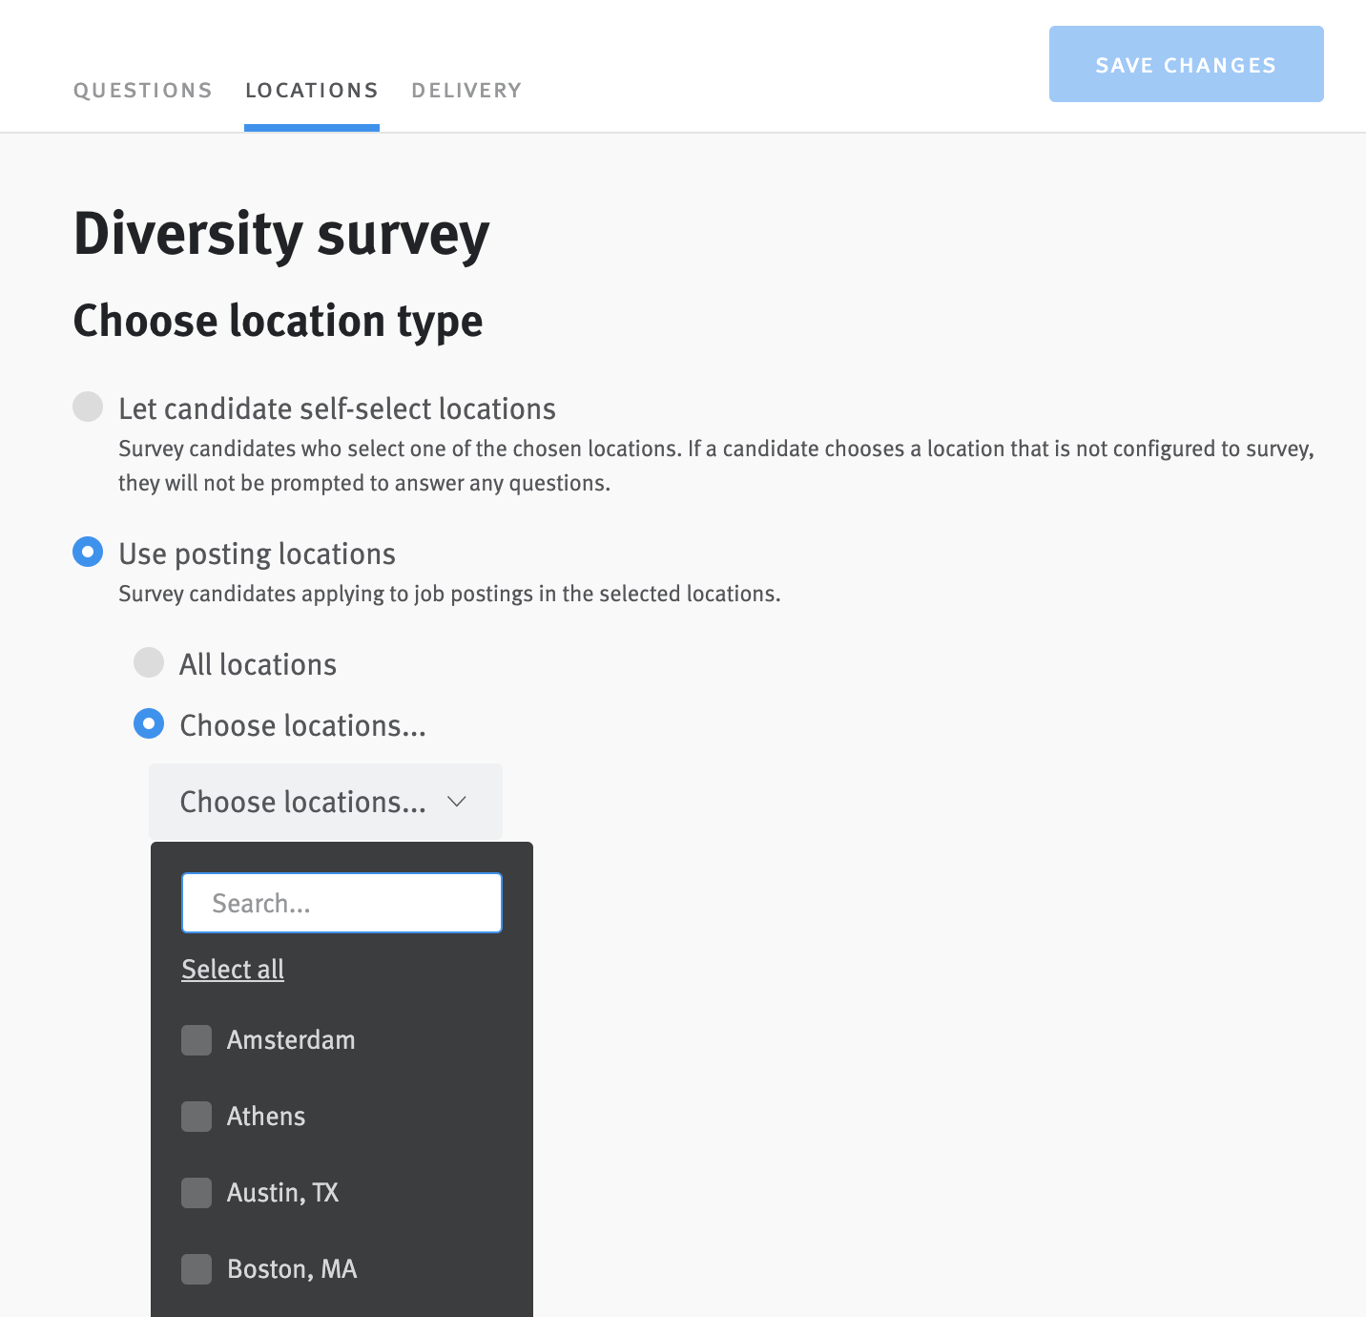The height and width of the screenshot is (1317, 1366).
Task: Select the "Choose locations..." radio option
Action: pyautogui.click(x=149, y=724)
